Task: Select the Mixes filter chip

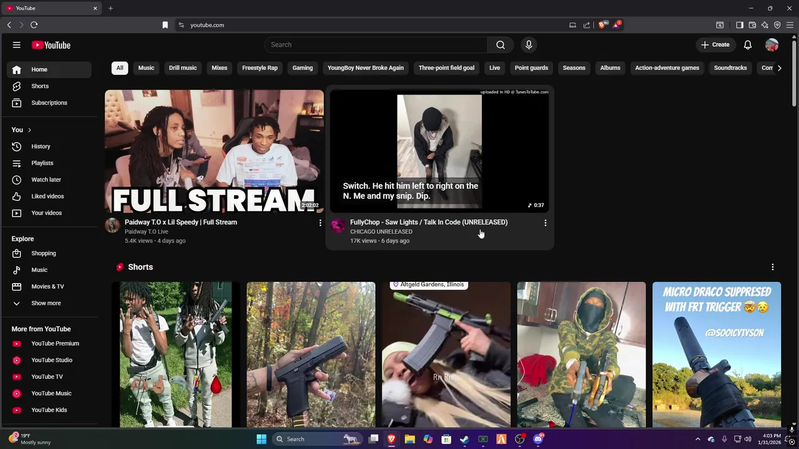Action: click(x=219, y=68)
